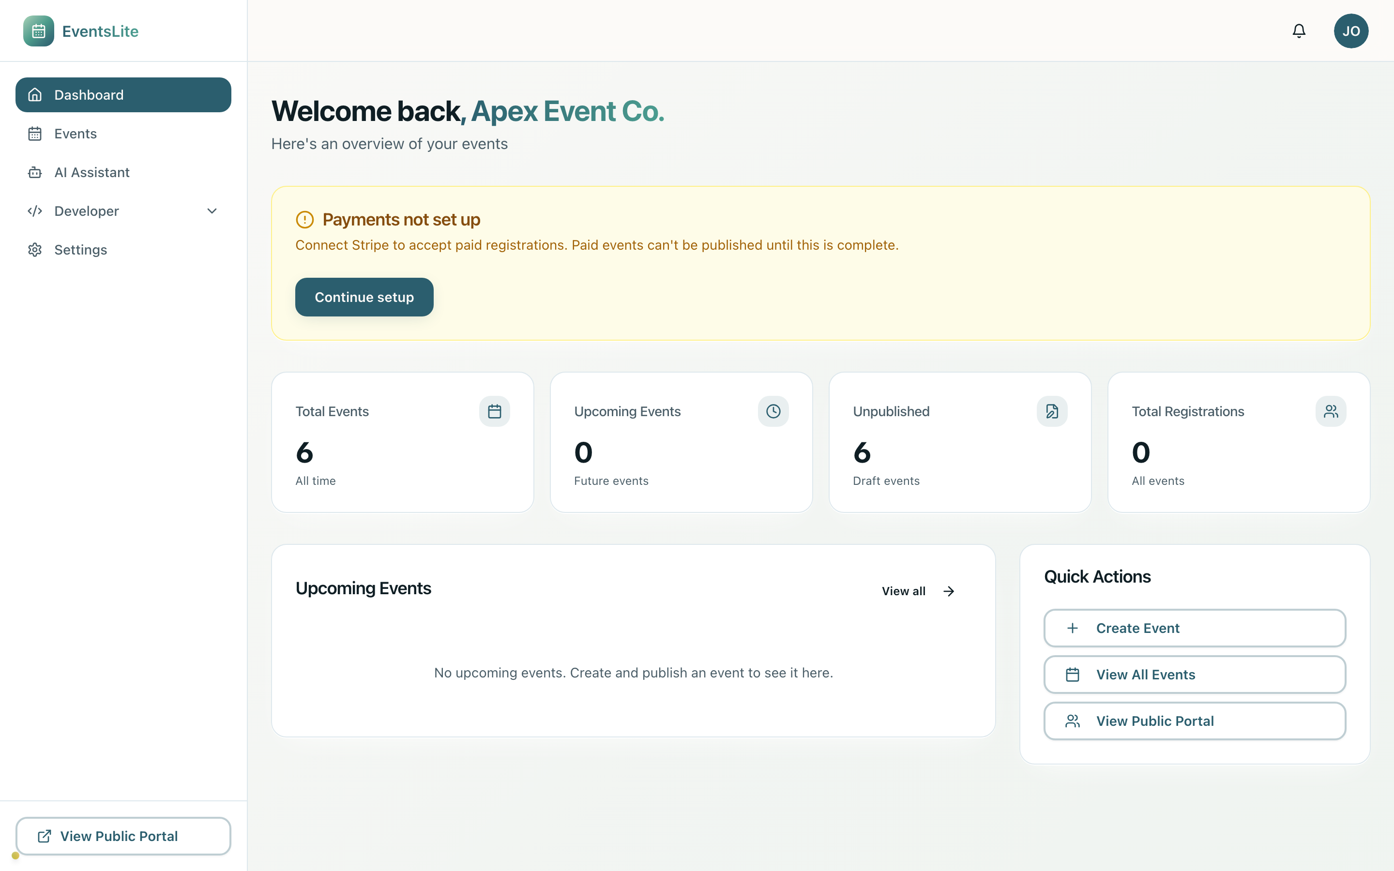Screen dimensions: 1394x871
Task: Open the Events section
Action: pyautogui.click(x=123, y=134)
